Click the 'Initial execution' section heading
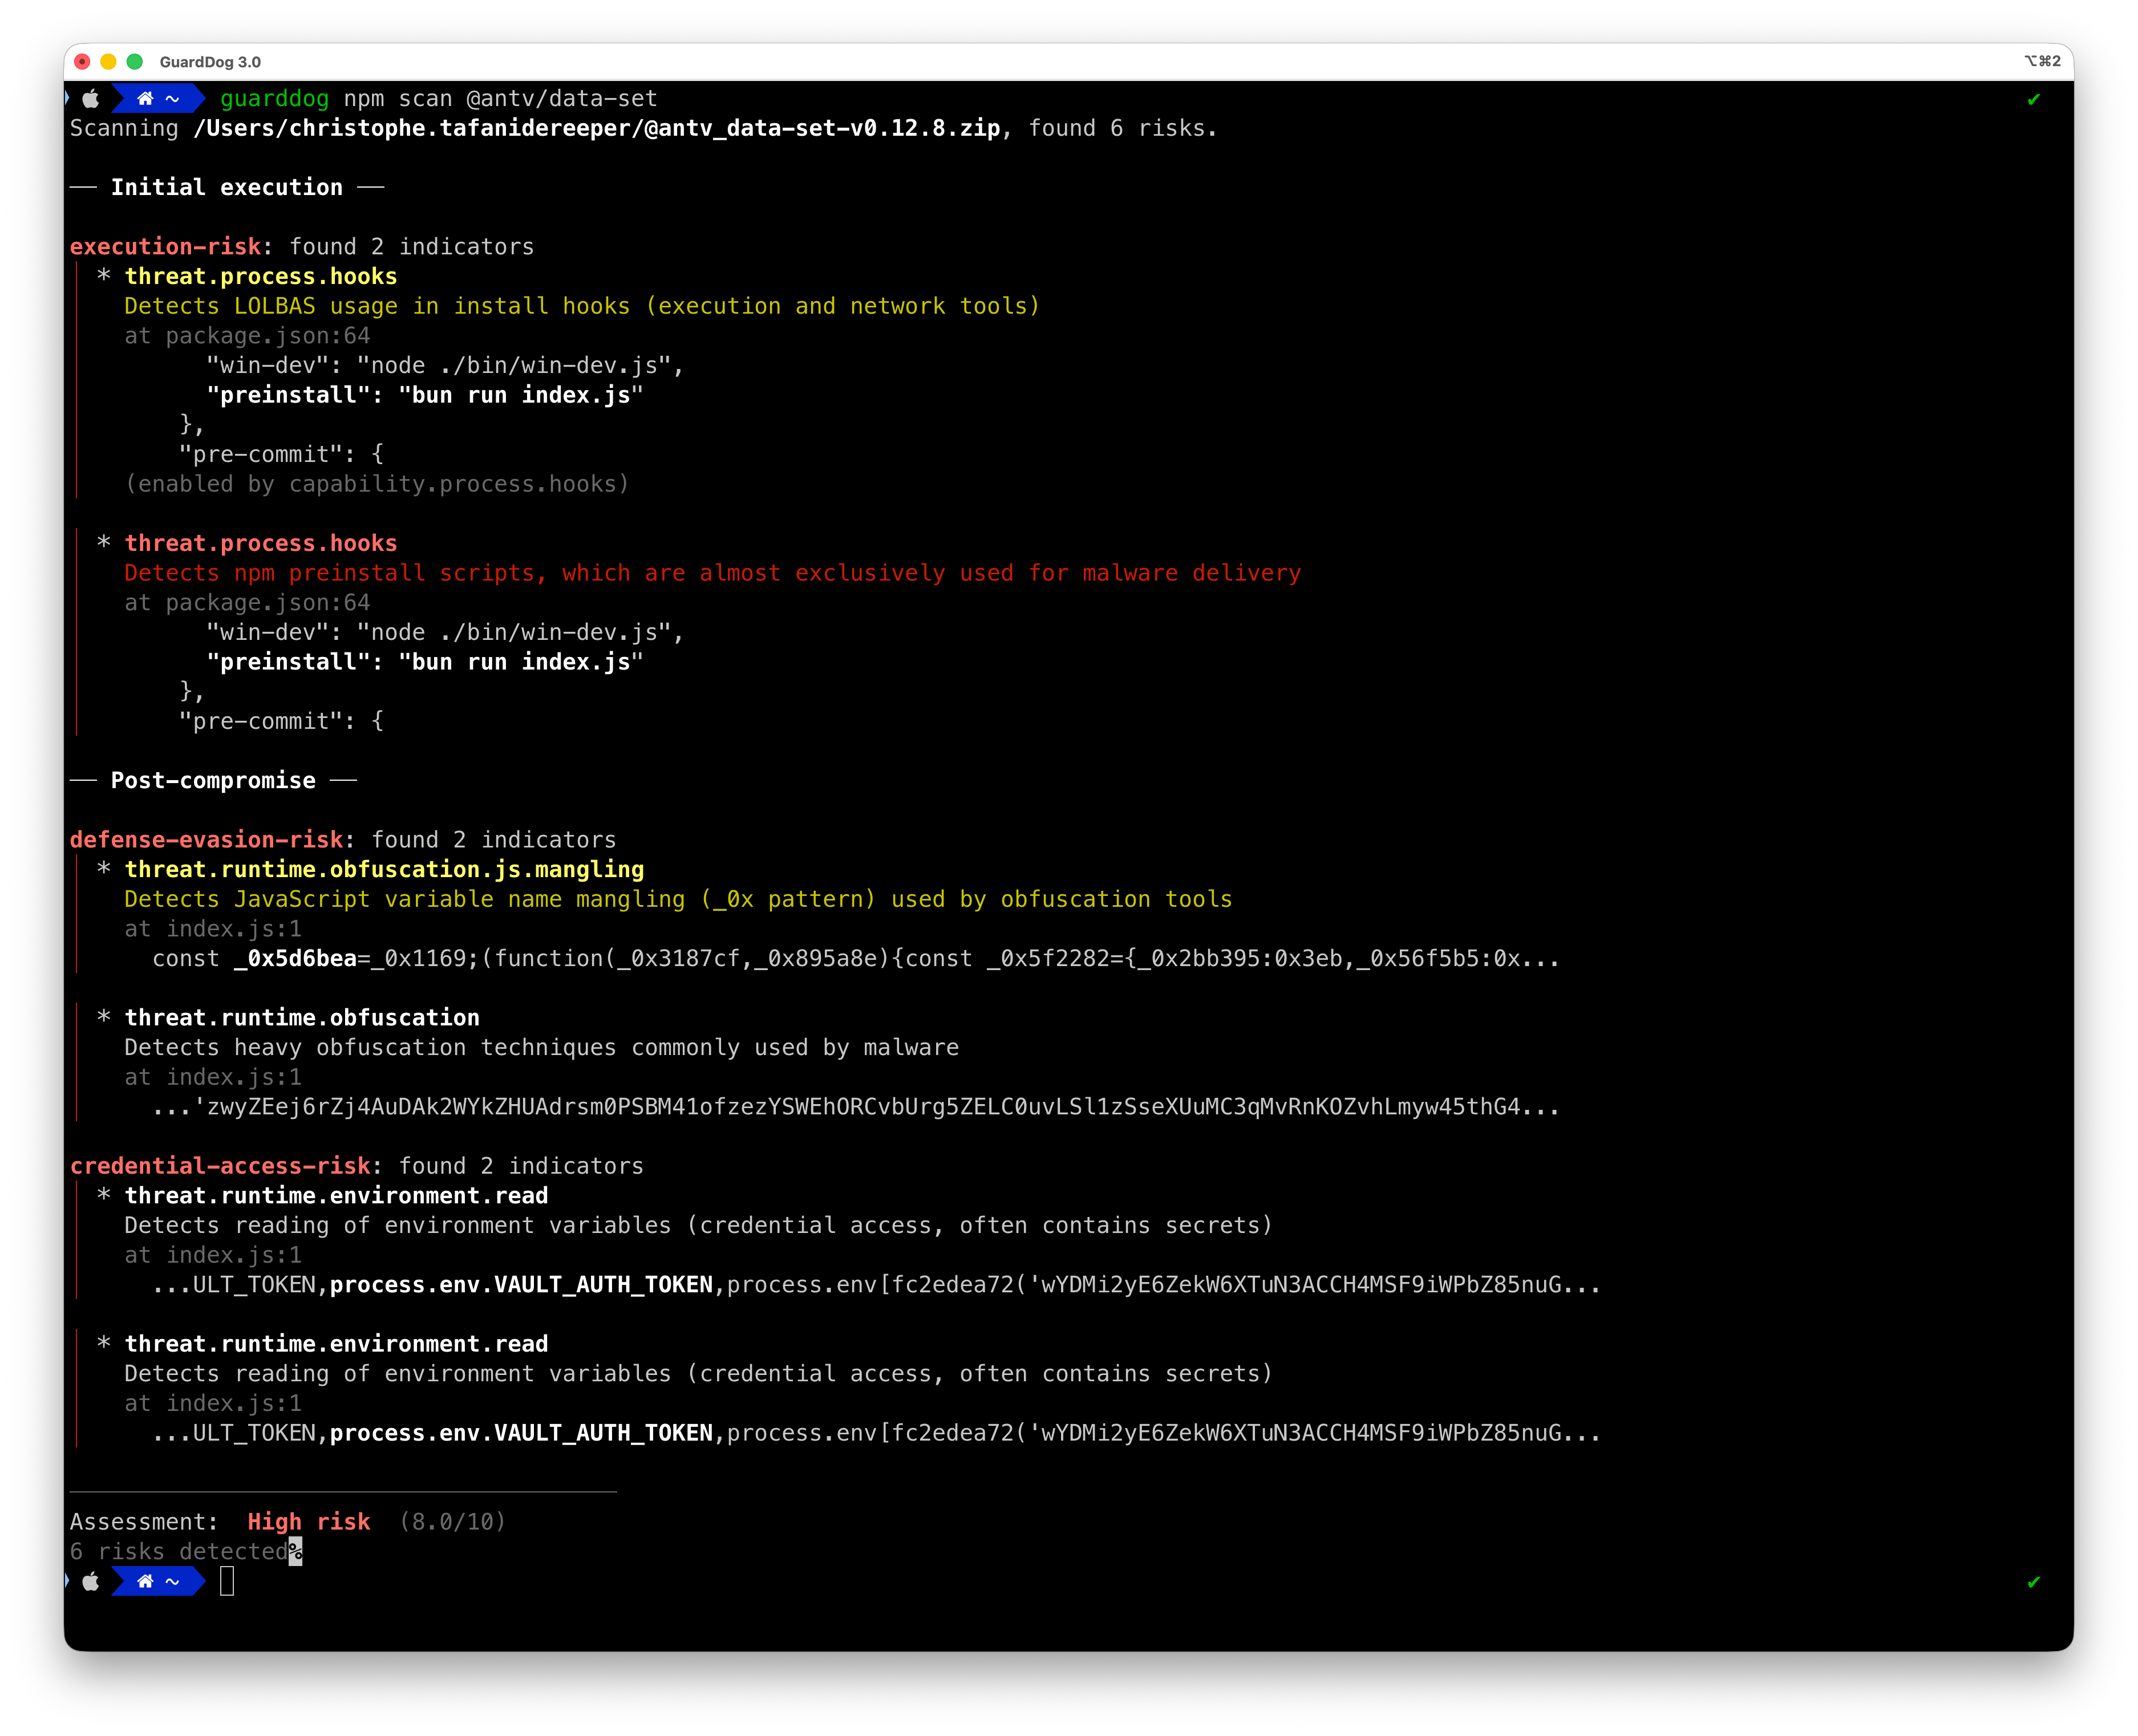Viewport: 2138px width, 1736px height. coord(226,187)
